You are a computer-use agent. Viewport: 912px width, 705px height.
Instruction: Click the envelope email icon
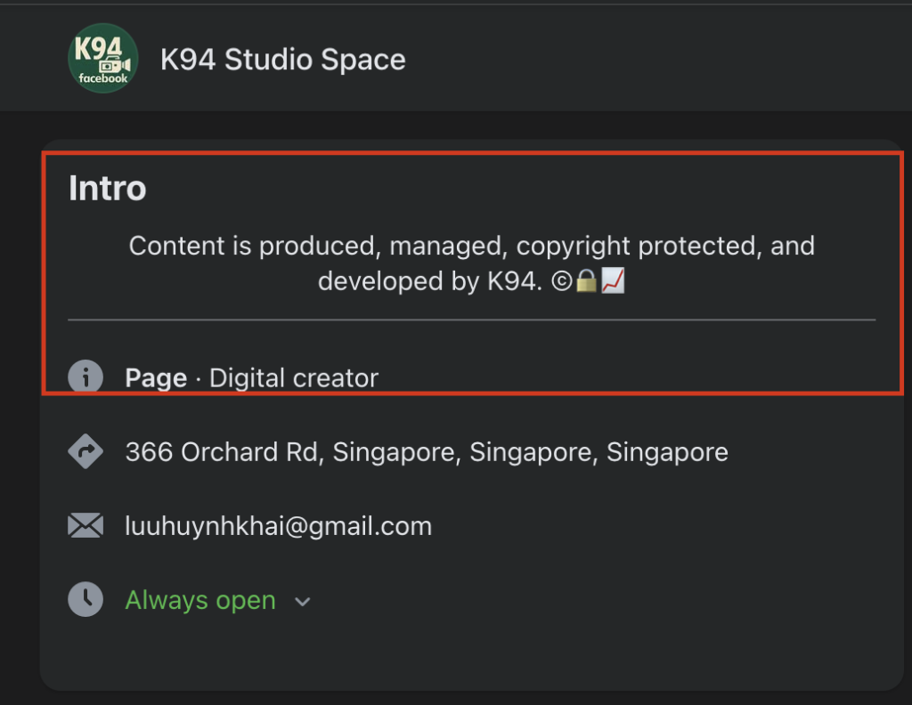(x=85, y=526)
